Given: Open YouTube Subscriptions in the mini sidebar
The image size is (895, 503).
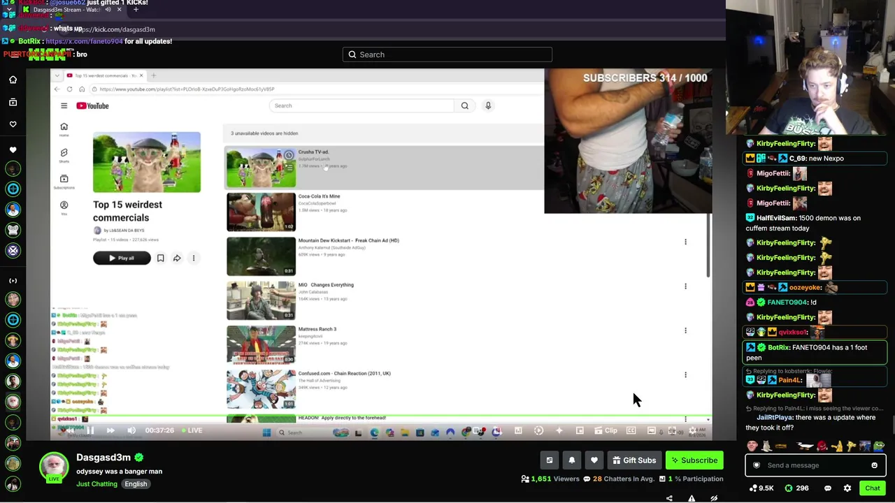Looking at the screenshot, I should click(64, 182).
